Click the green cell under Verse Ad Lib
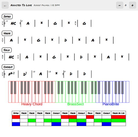 click(x=118, y=121)
